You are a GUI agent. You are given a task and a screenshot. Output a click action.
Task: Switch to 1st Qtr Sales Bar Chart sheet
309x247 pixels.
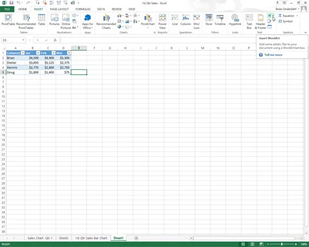click(x=91, y=238)
